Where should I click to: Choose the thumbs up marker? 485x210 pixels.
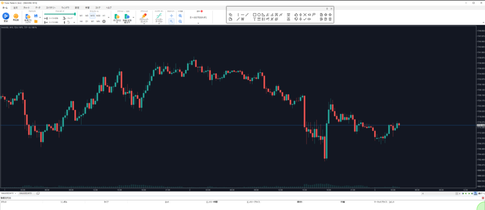296,15
